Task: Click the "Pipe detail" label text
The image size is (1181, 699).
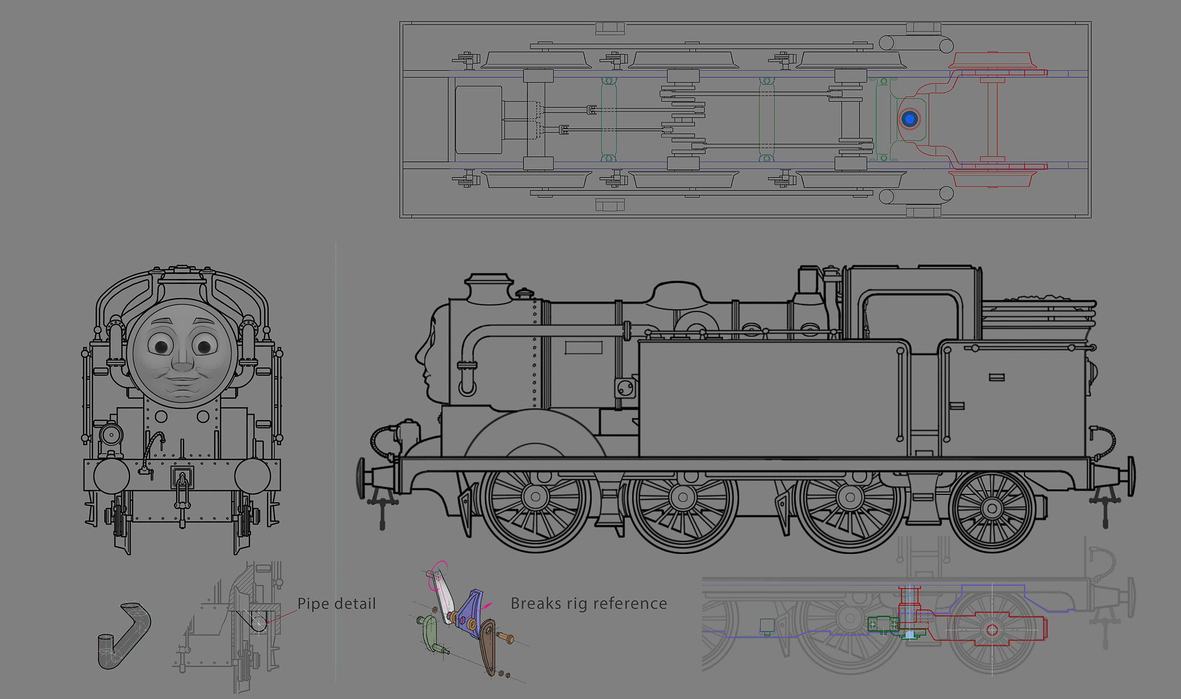Action: [x=337, y=604]
